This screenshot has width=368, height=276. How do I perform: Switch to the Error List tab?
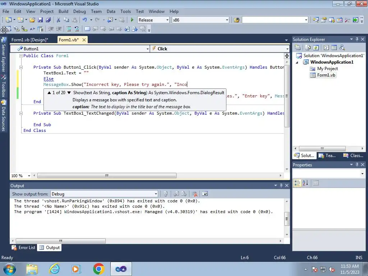[24, 247]
